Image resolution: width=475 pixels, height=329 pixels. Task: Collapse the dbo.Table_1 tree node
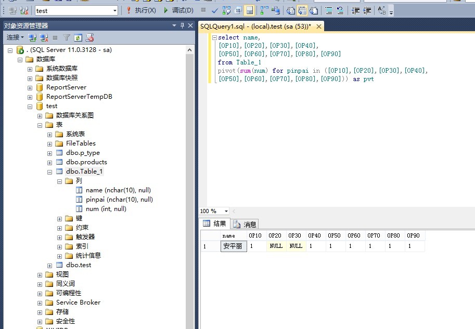(50, 172)
